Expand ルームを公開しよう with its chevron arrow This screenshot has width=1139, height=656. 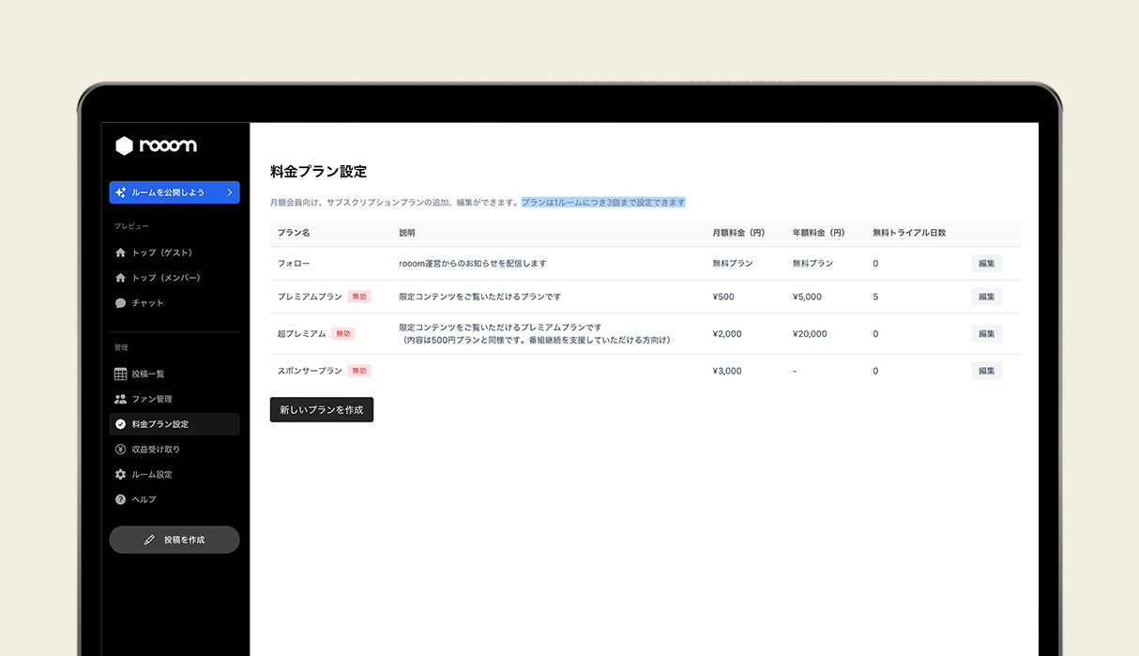232,191
